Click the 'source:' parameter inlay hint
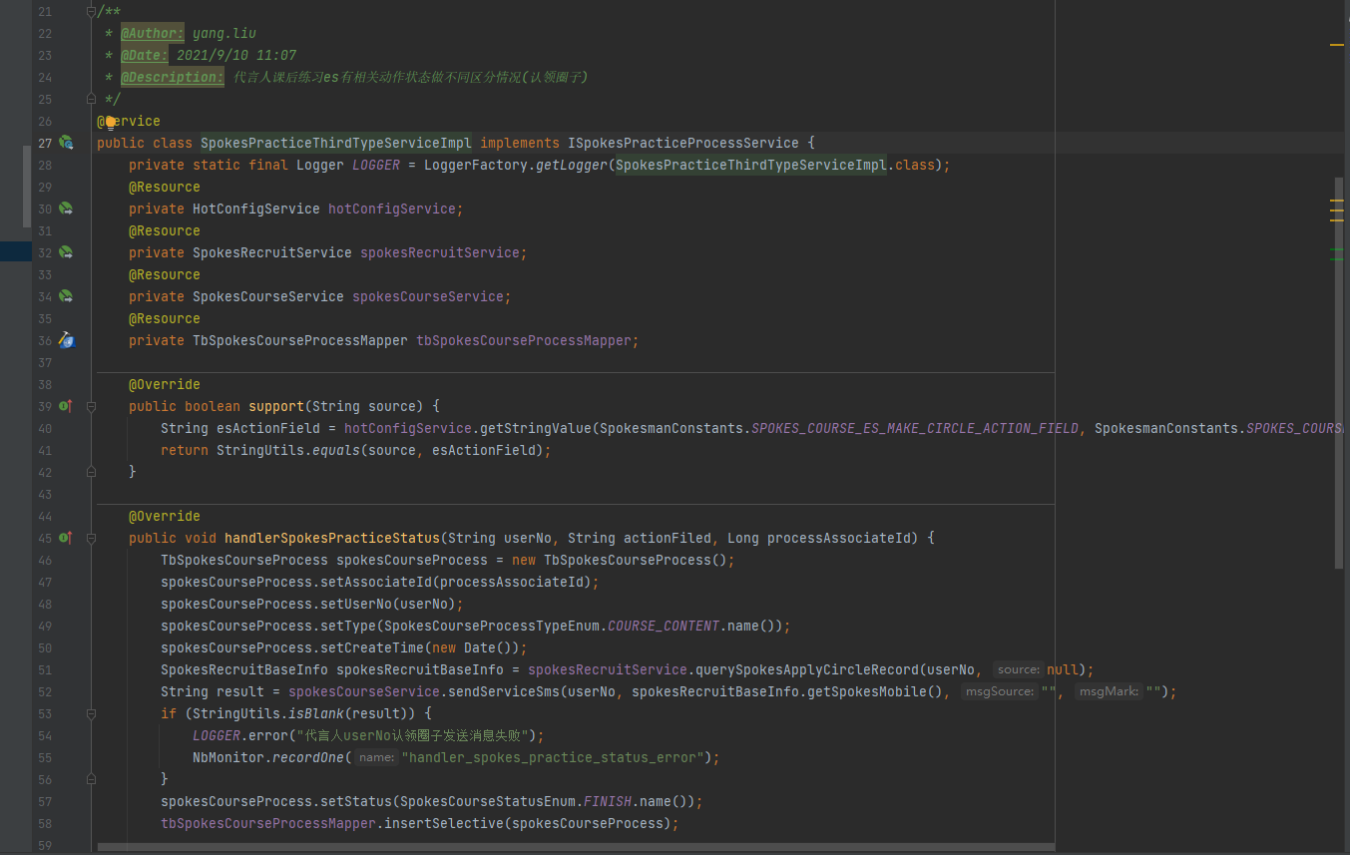Screen dimensions: 1350x855 1019,669
